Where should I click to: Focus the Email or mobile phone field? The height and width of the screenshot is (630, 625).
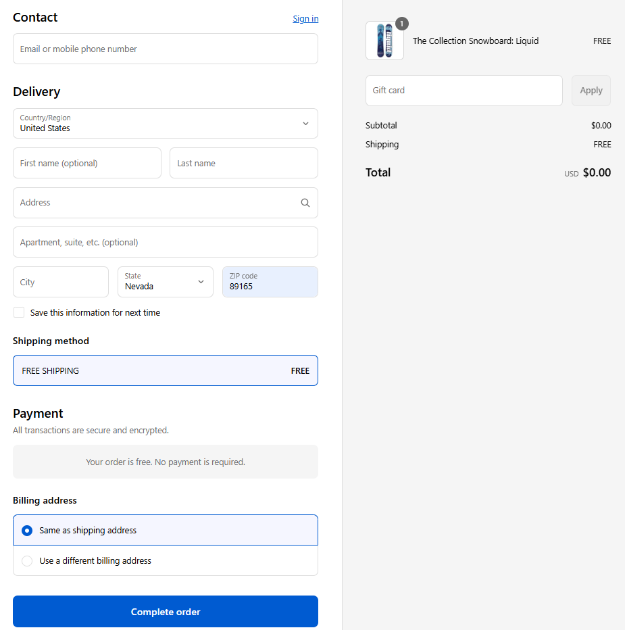click(165, 49)
